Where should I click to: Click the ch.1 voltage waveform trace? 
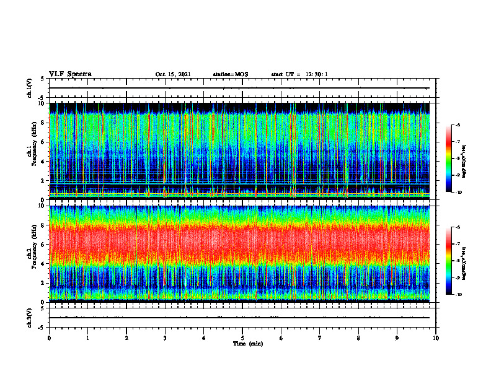239,88
